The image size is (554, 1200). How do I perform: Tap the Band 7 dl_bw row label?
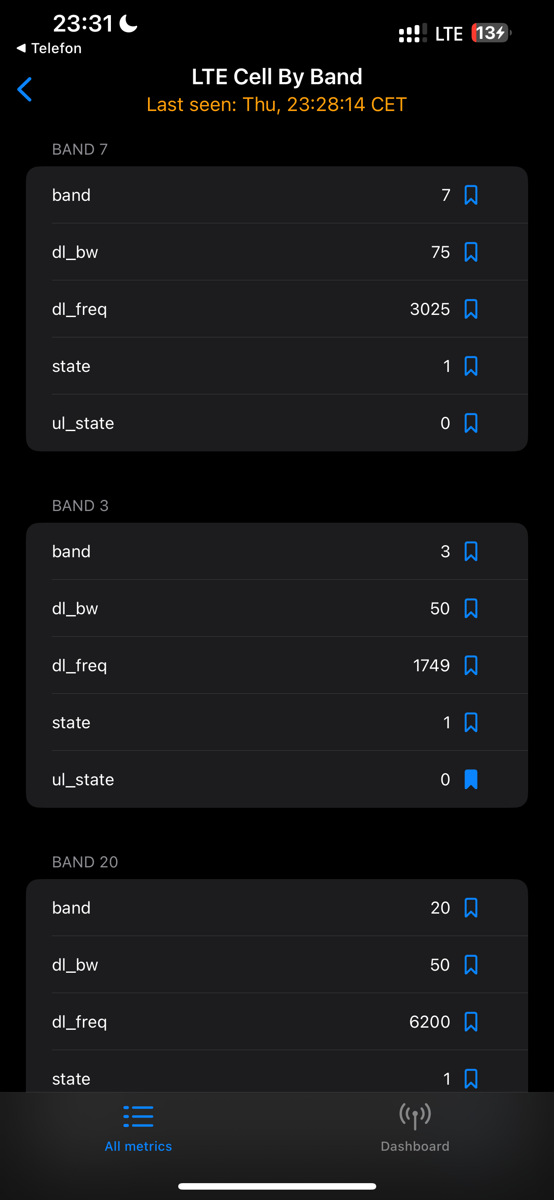75,252
